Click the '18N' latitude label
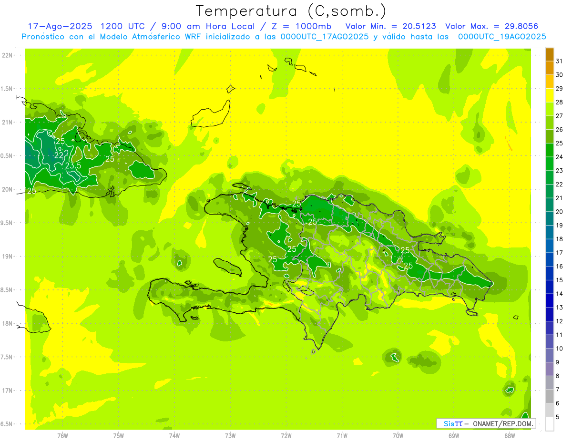This screenshot has height=442, width=572. click(8, 323)
